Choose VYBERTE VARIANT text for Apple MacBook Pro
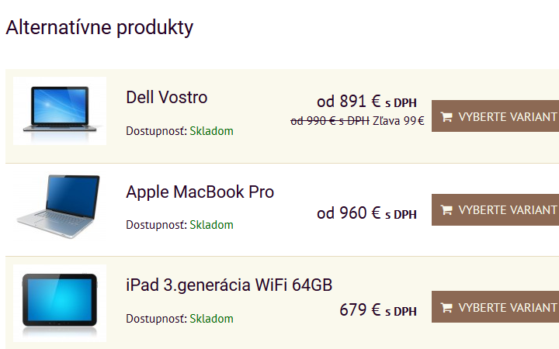The image size is (559, 349). [508, 210]
